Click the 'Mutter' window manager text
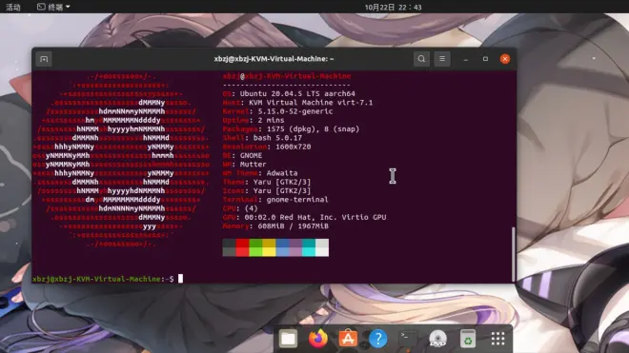This screenshot has height=353, width=629. (x=253, y=165)
